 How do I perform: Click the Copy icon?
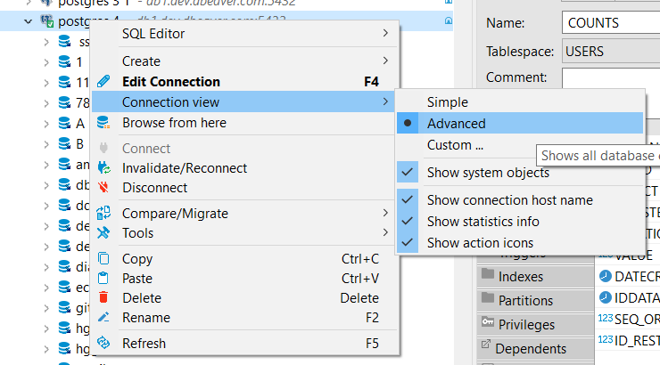[103, 258]
